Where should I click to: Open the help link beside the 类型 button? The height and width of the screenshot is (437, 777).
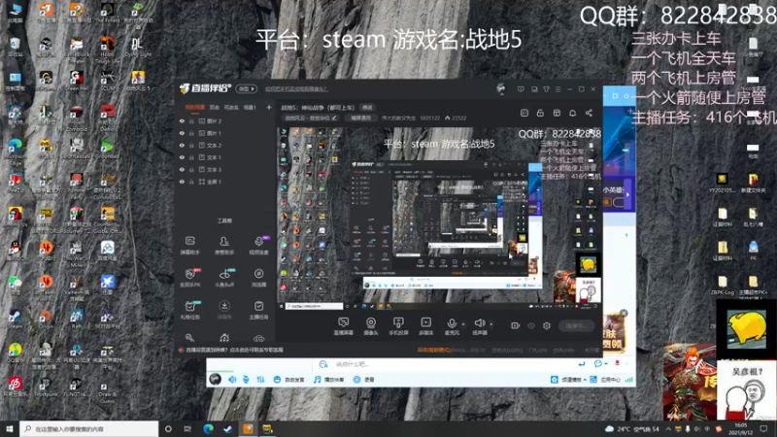296,88
